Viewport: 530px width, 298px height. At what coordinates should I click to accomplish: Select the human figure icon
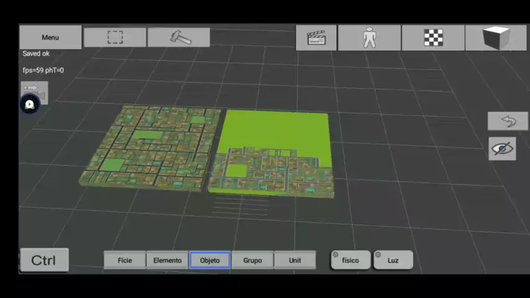click(369, 38)
